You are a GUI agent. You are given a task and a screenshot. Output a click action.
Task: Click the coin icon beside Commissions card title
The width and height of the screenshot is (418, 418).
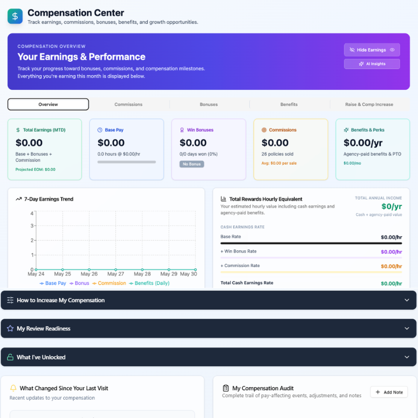[x=264, y=130]
